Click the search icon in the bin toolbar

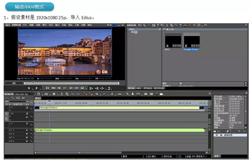tap(144, 25)
